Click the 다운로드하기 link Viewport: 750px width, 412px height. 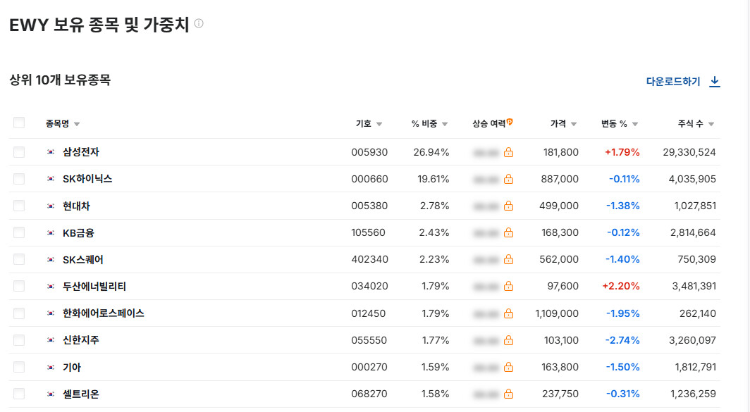[673, 82]
